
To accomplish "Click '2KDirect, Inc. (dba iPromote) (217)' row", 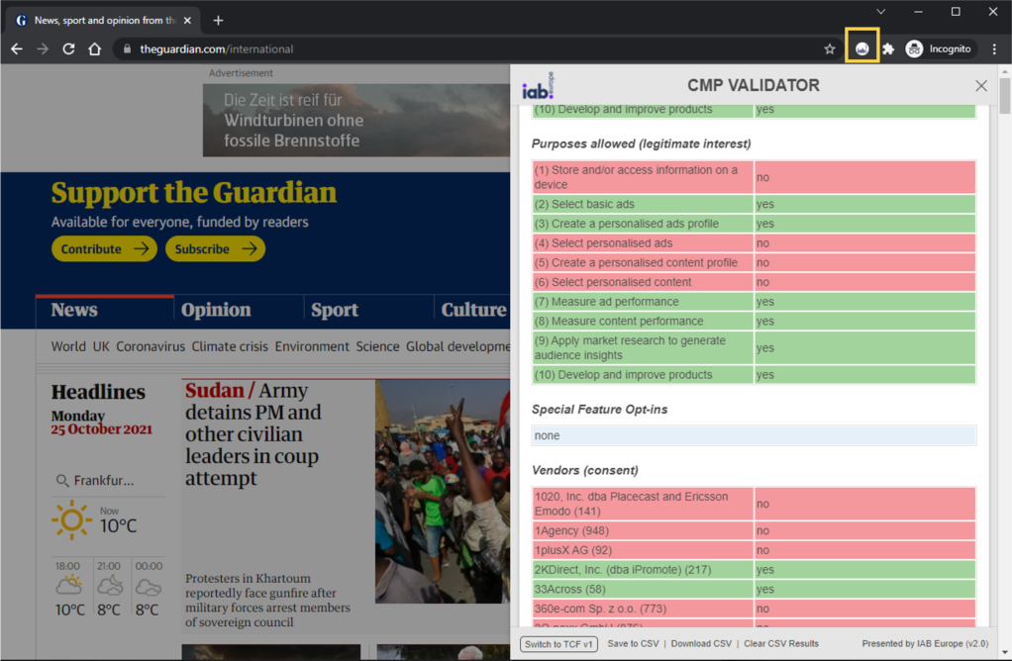I will coord(754,570).
